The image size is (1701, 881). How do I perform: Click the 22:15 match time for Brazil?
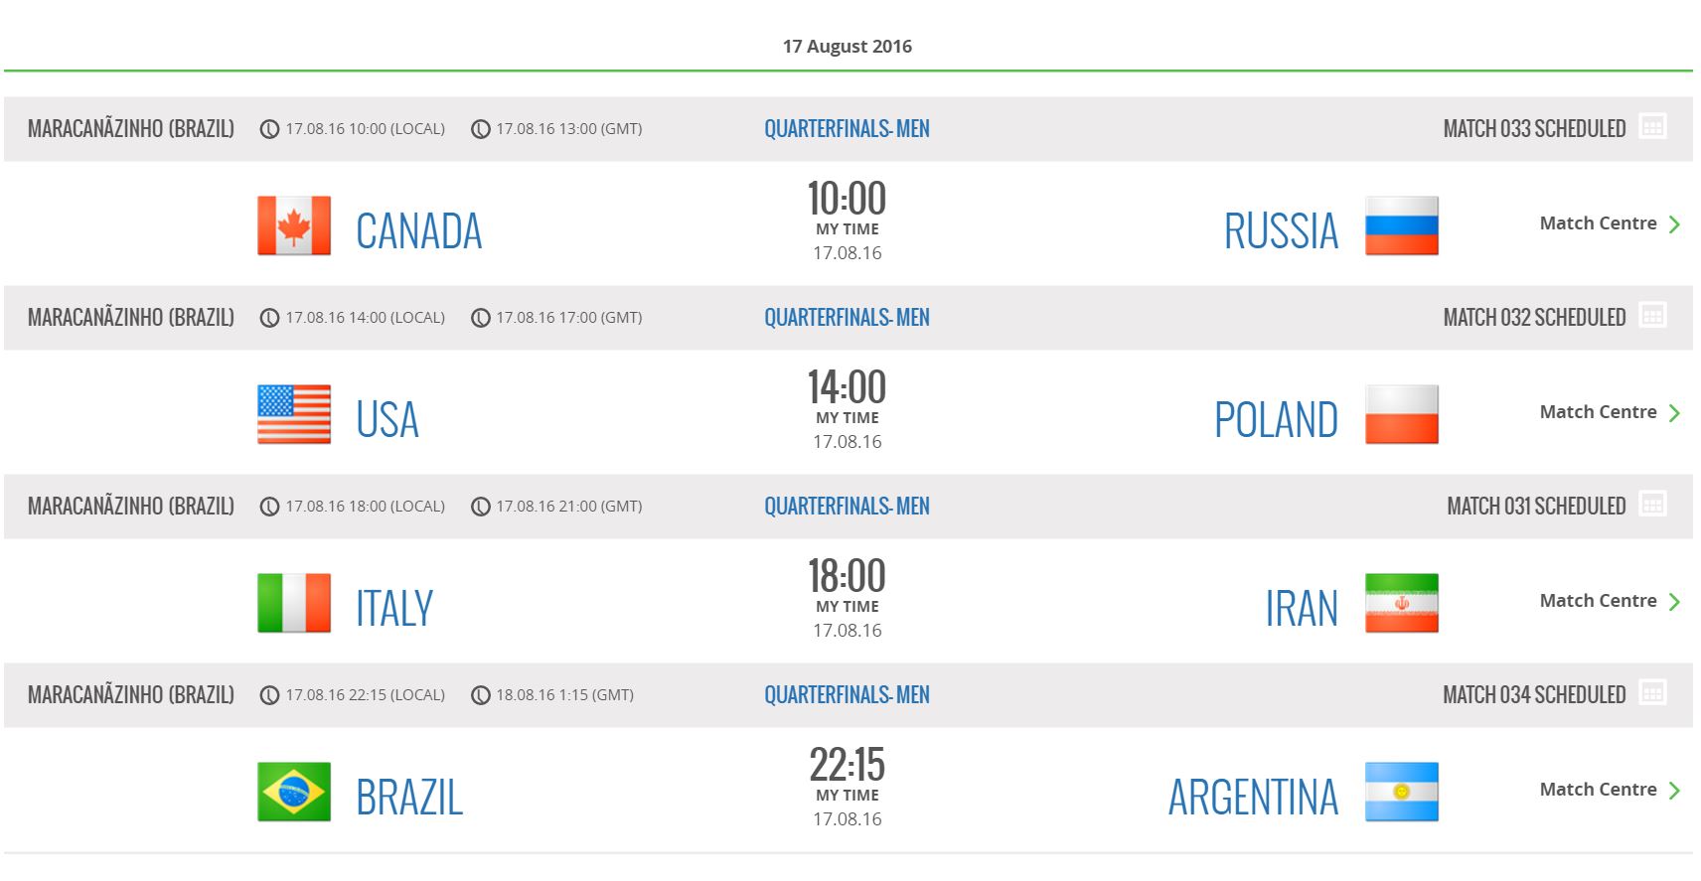click(847, 765)
